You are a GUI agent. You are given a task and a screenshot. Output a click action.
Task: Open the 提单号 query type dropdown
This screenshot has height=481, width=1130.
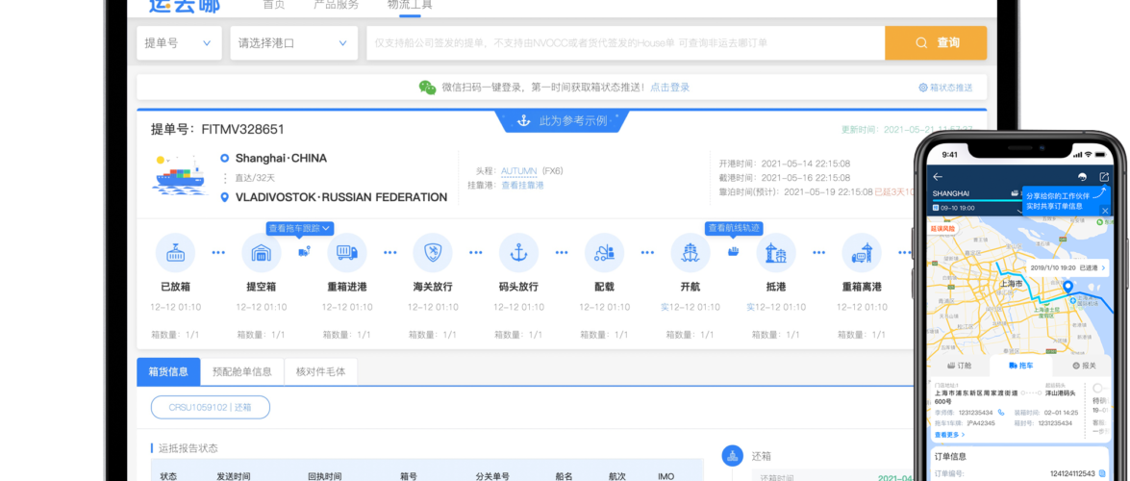[x=180, y=43]
